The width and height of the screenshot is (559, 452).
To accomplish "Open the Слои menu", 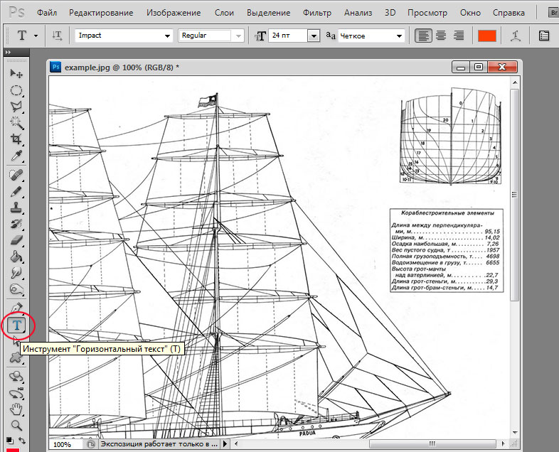I will [x=224, y=13].
